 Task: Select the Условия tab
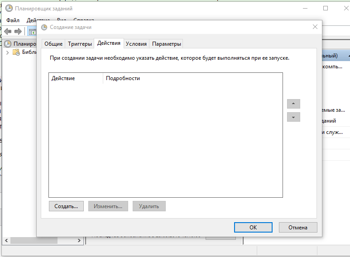pyautogui.click(x=136, y=44)
